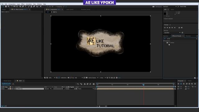
Task: Select the Pen tool
Action: click(23, 7)
